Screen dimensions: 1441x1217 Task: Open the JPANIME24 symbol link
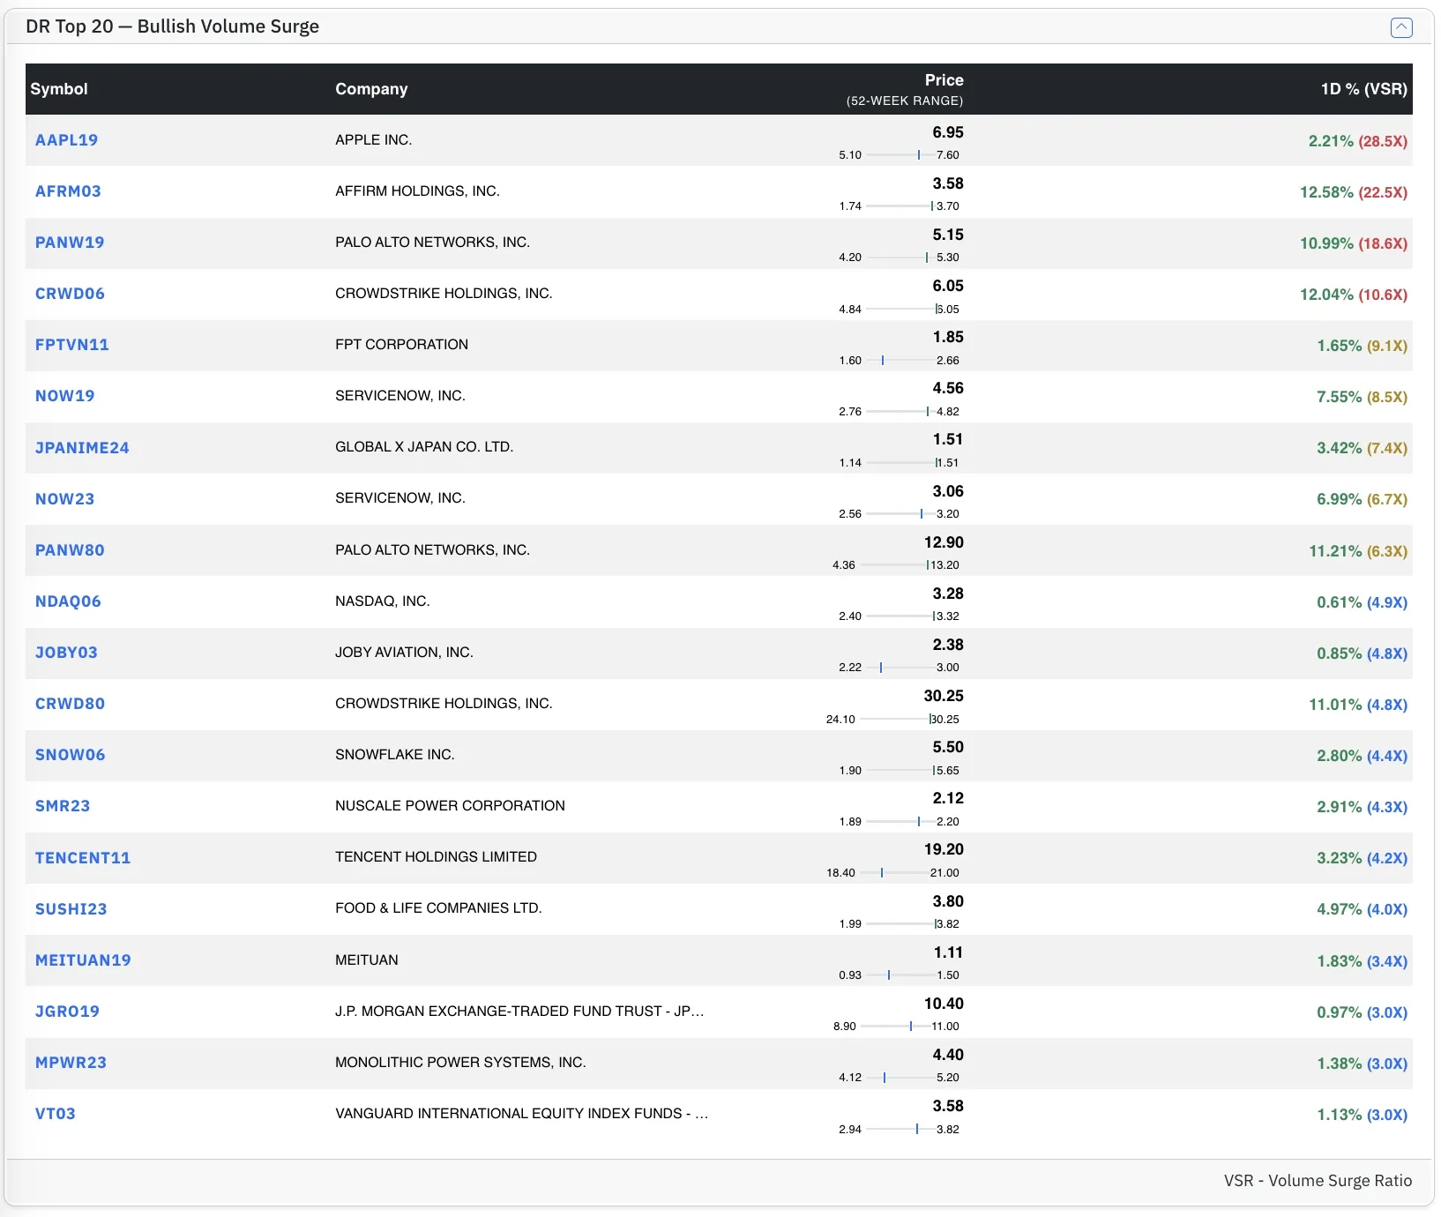point(82,448)
